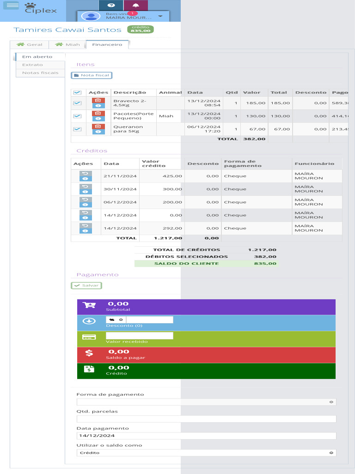This screenshot has height=474, width=355.
Task: Open Extrato side menu item
Action: point(40,65)
